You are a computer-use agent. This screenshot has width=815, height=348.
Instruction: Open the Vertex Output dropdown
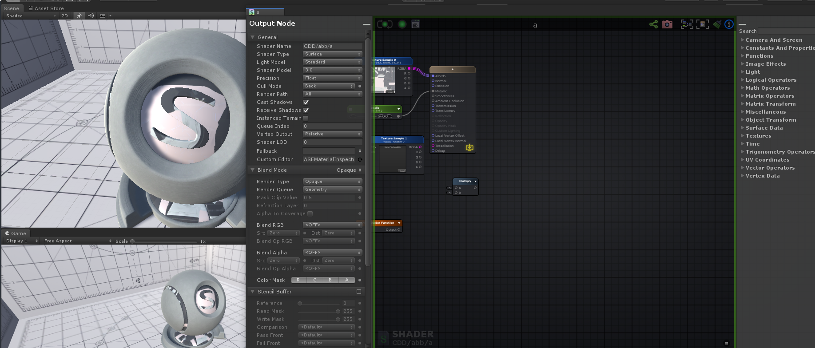[333, 134]
